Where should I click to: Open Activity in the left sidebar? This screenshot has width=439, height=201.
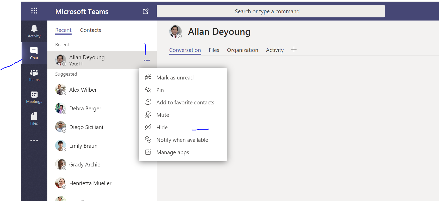tap(34, 31)
